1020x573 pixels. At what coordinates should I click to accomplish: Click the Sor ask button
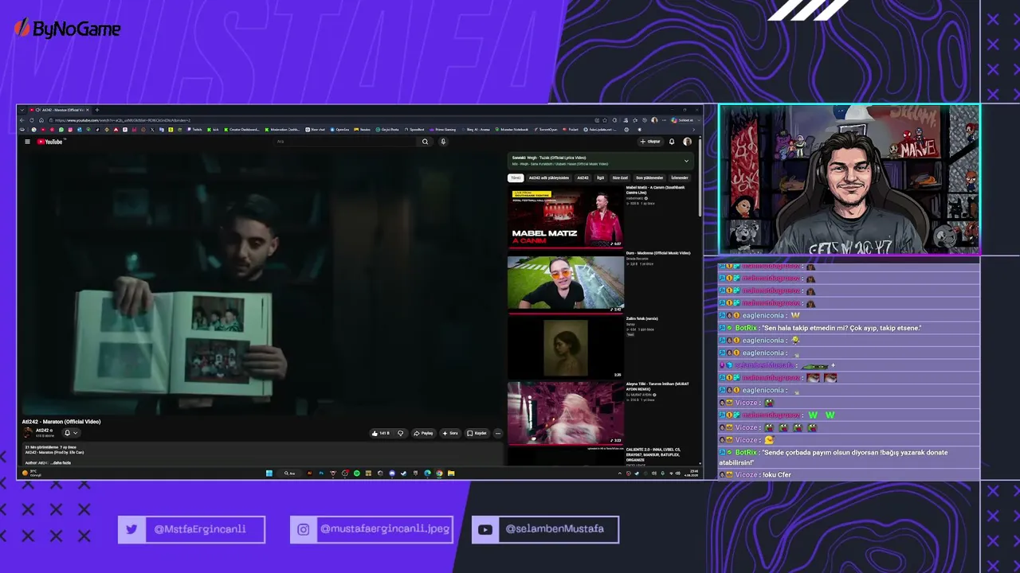click(450, 433)
